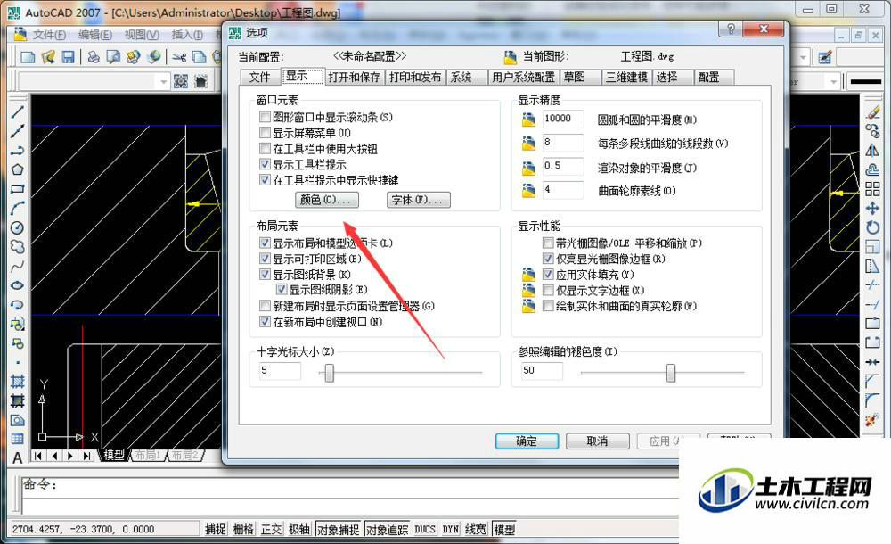The width and height of the screenshot is (891, 544).
Task: Enable 显示屏幕菜单 checkbox
Action: coord(265,133)
